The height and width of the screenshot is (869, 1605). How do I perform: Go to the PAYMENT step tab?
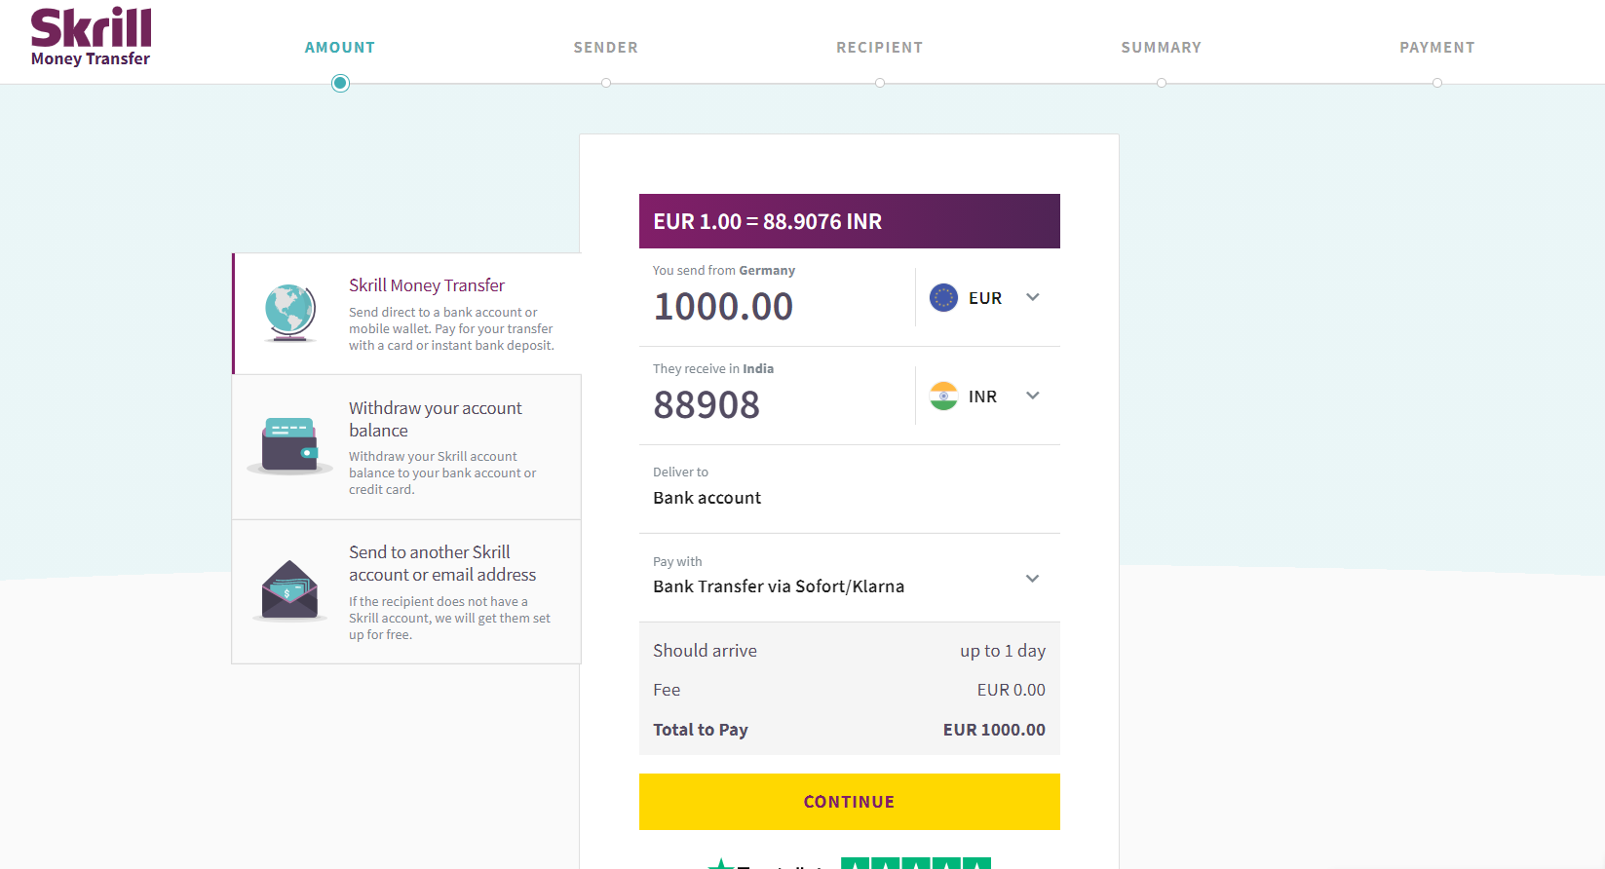1437,48
